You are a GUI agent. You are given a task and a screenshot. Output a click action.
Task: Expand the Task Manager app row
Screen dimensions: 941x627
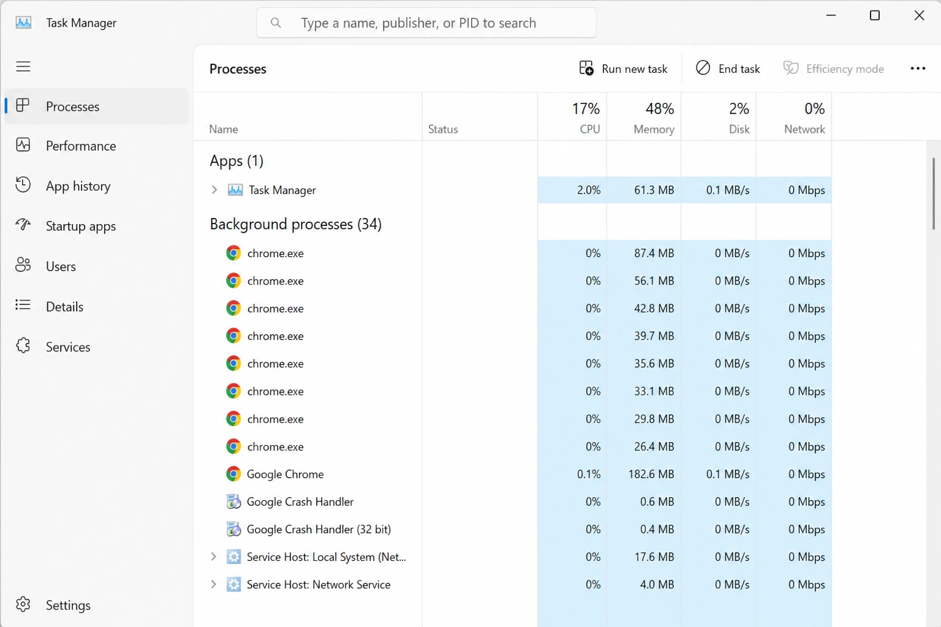click(214, 190)
